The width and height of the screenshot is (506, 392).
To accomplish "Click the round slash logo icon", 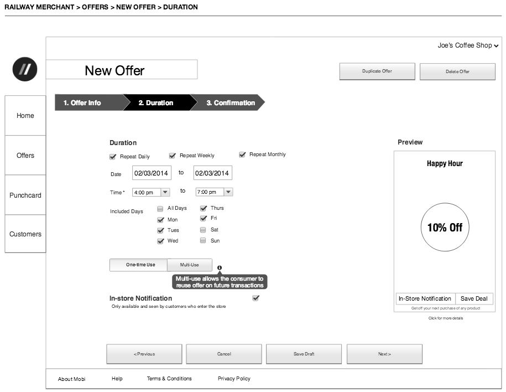I will pos(25,69).
